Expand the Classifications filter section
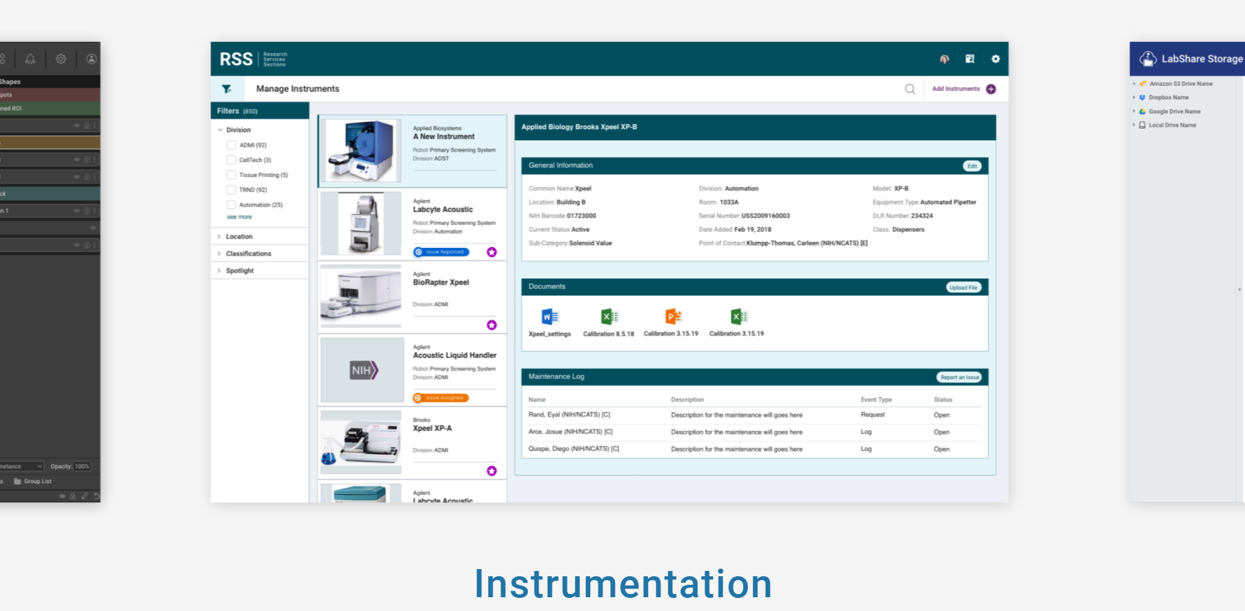1245x611 pixels. 248,254
